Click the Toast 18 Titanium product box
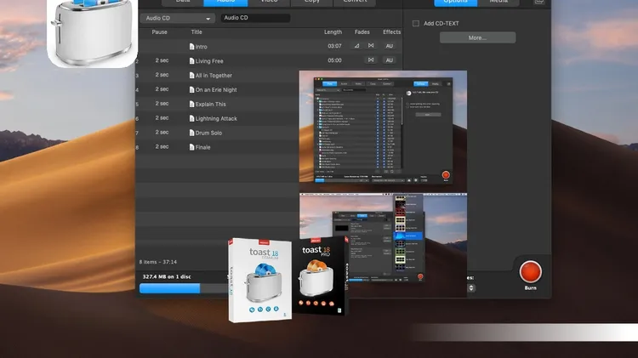638x358 pixels. (x=260, y=281)
